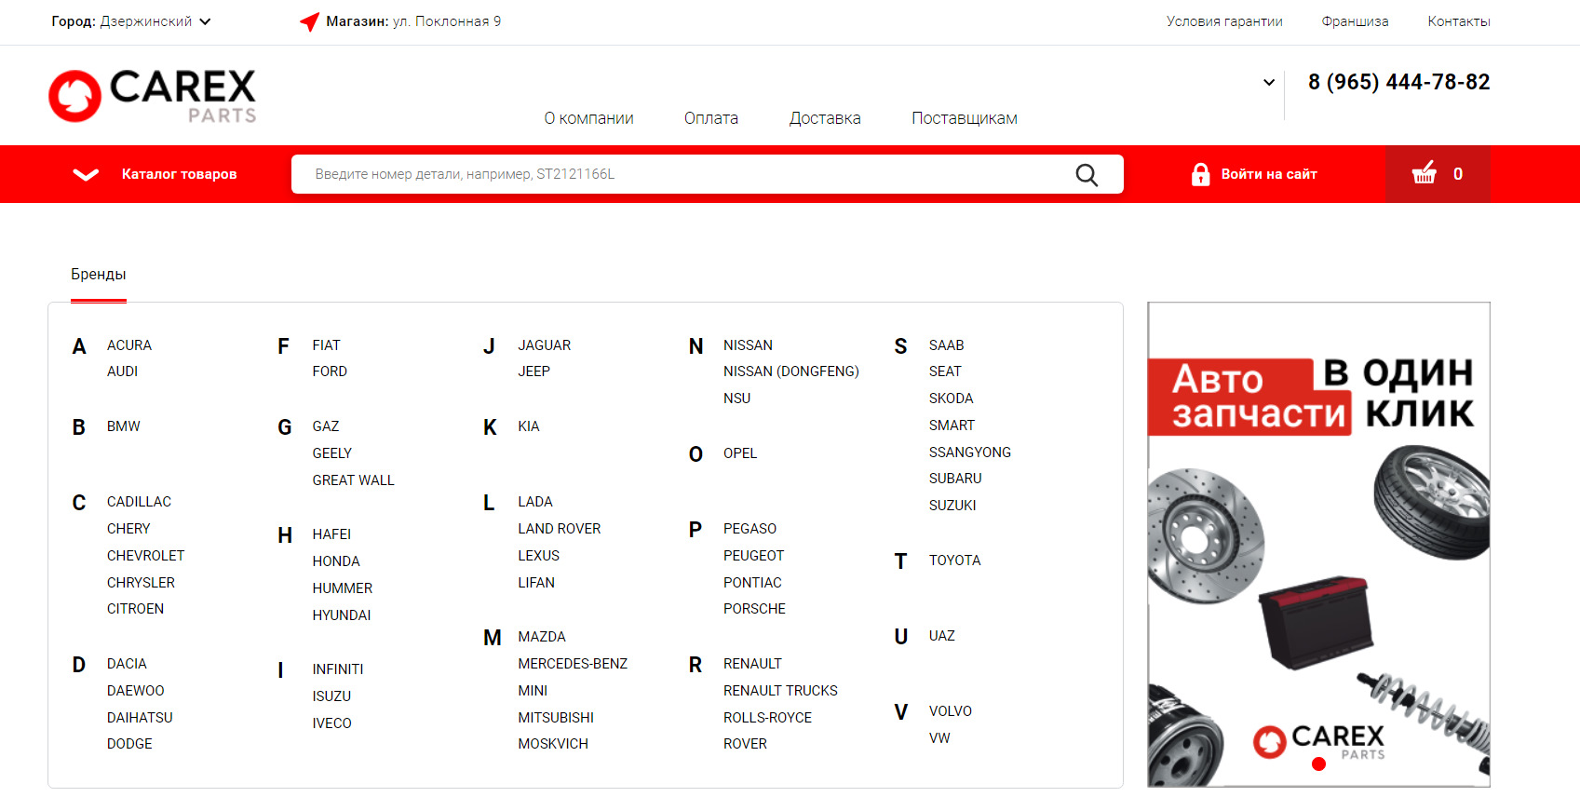Screen dimensions: 1580x797
Task: Click the red location arrow icon
Action: [309, 21]
